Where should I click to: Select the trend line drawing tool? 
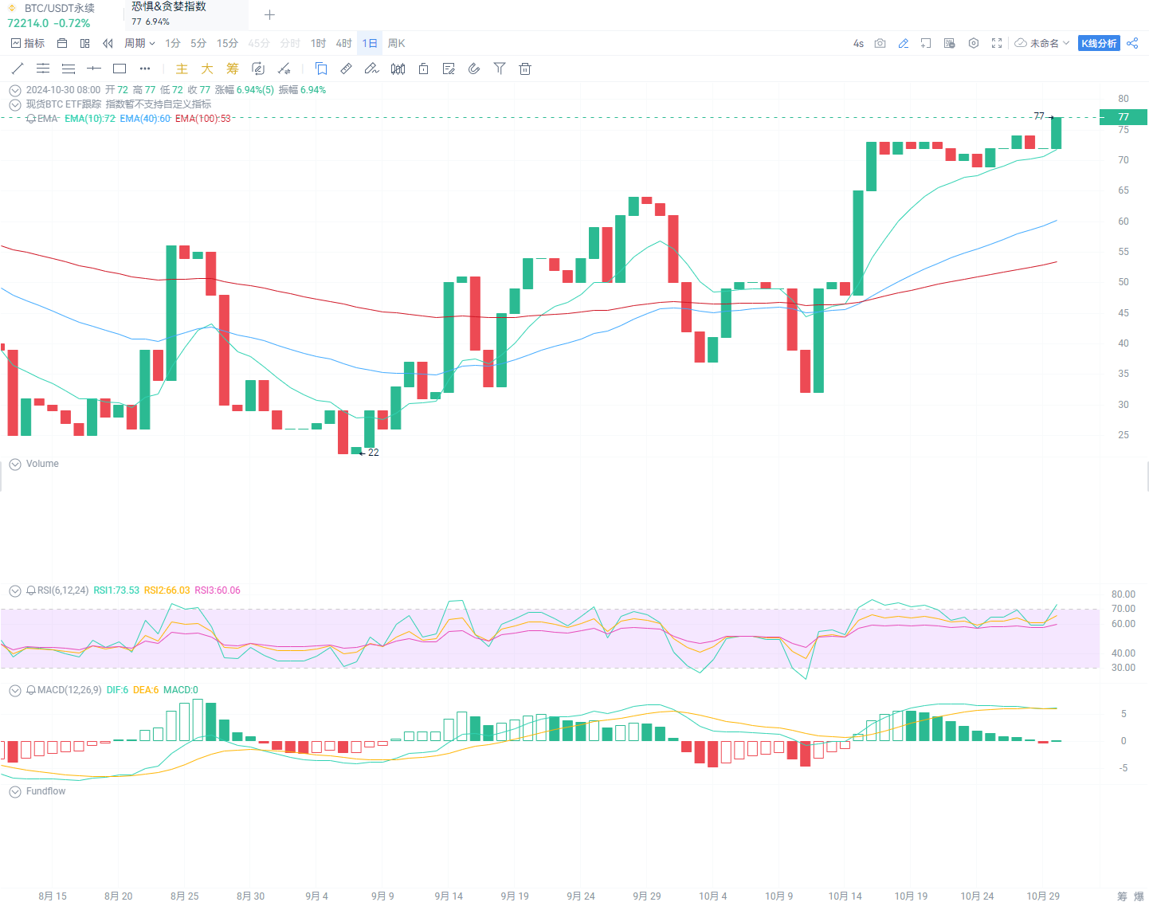18,69
